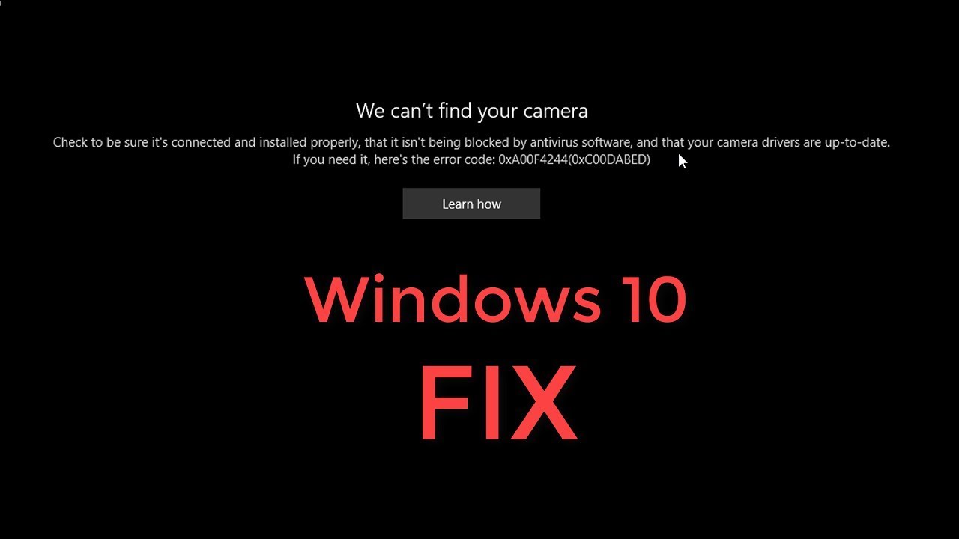
Task: Click the 0xC00DABED code in parentheses
Action: 609,159
